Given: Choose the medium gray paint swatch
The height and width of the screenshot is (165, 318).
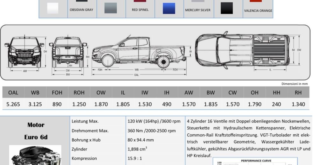Looking at the screenshot, I should click(x=111, y=9).
